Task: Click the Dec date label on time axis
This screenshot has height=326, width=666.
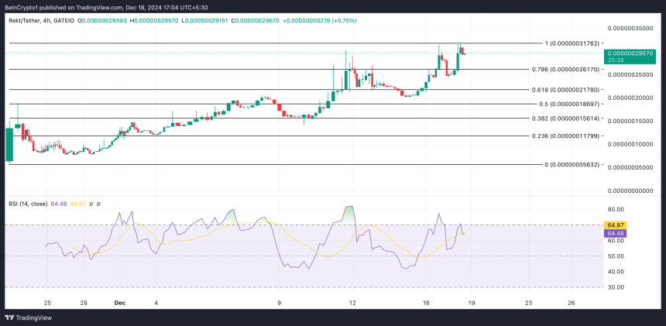Action: coord(118,302)
